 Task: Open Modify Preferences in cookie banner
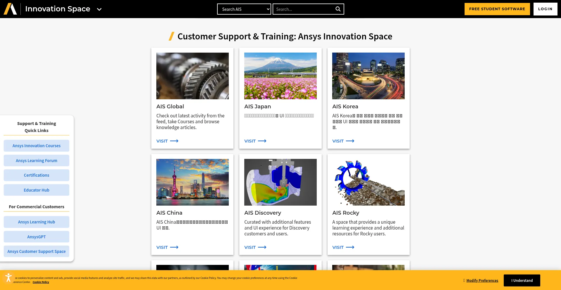click(482, 280)
